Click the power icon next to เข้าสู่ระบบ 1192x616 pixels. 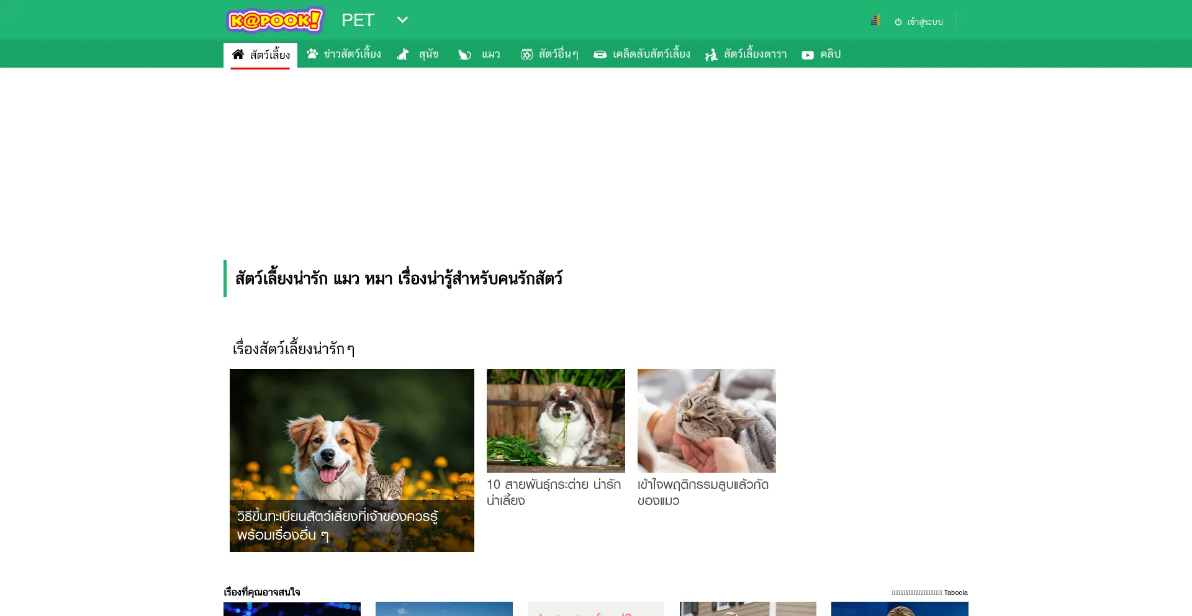click(898, 21)
